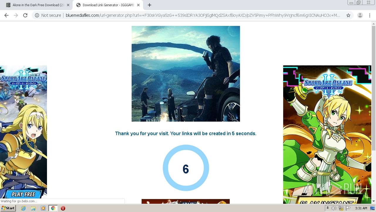Minimize the Chrome window
Viewport: 376px width, 212px height.
pos(351,3)
